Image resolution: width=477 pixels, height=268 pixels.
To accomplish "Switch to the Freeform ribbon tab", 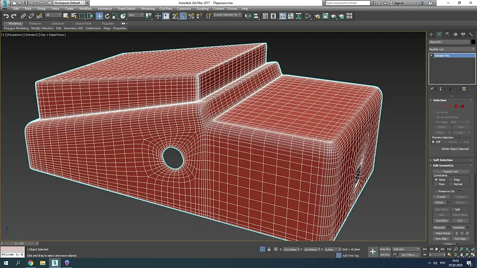I will (x=35, y=23).
